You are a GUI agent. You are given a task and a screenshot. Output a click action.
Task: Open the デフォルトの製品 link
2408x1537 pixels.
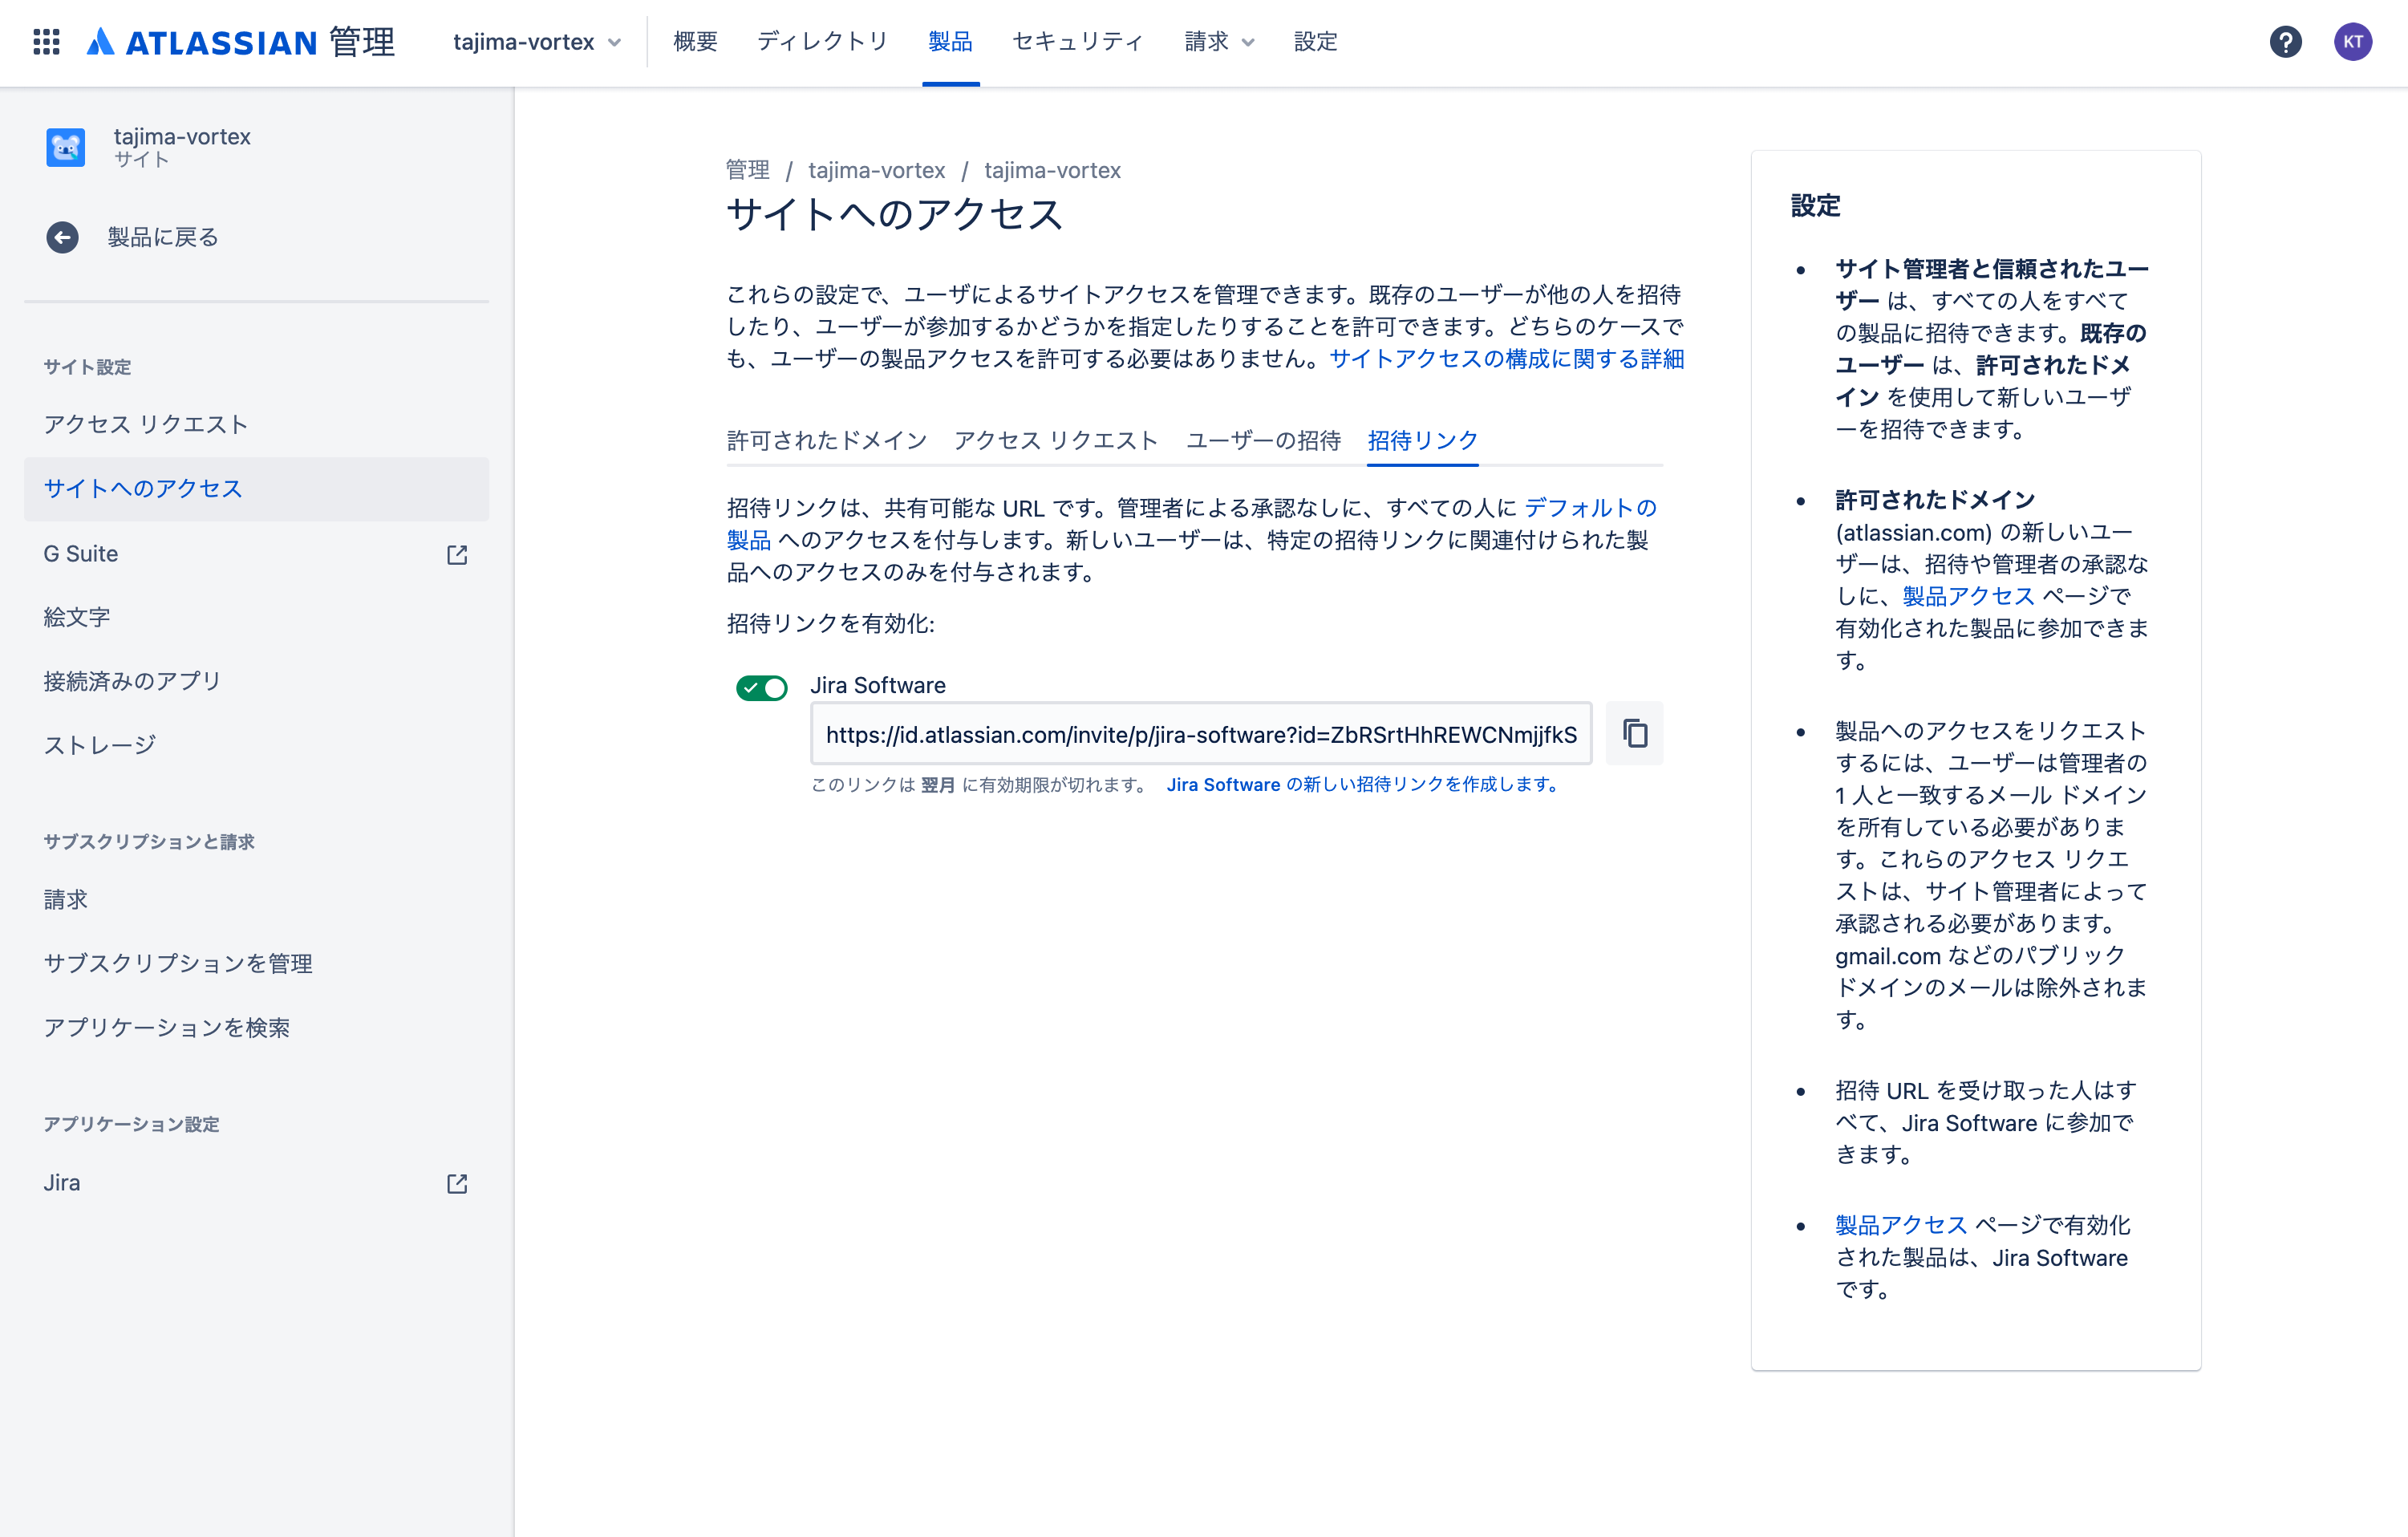tap(1590, 508)
